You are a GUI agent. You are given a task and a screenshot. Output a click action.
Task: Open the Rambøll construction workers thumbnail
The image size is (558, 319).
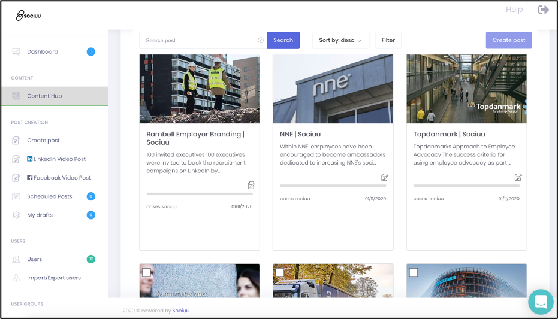[x=199, y=89]
